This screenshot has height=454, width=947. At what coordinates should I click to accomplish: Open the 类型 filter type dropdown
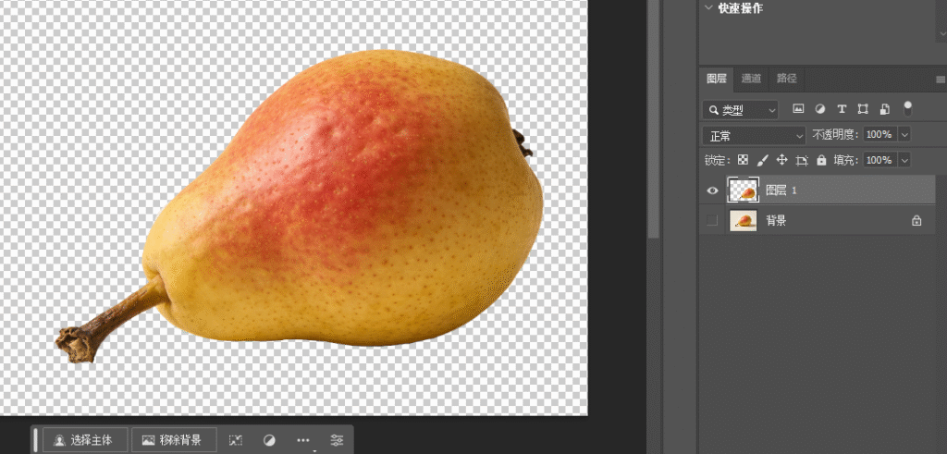[x=742, y=110]
